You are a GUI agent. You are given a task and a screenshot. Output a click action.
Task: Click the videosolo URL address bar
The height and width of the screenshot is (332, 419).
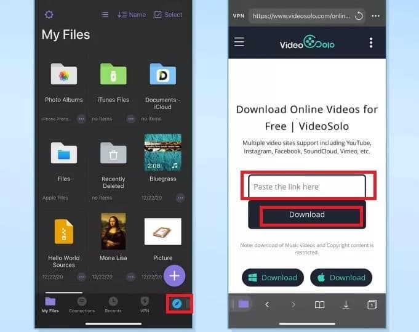coord(301,16)
